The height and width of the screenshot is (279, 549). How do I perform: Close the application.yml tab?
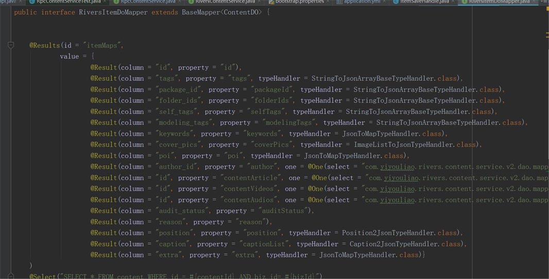(x=386, y=2)
